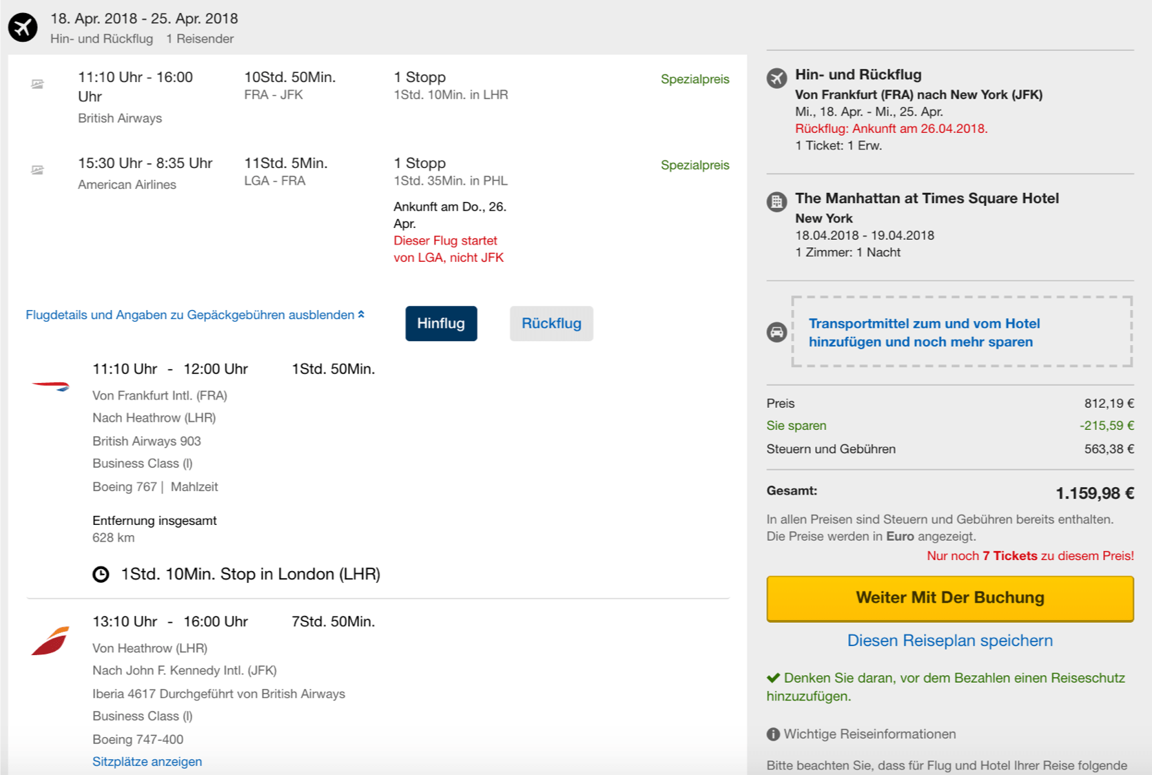
Task: Click the black airplane icon beside the travel dates
Action: tap(23, 28)
